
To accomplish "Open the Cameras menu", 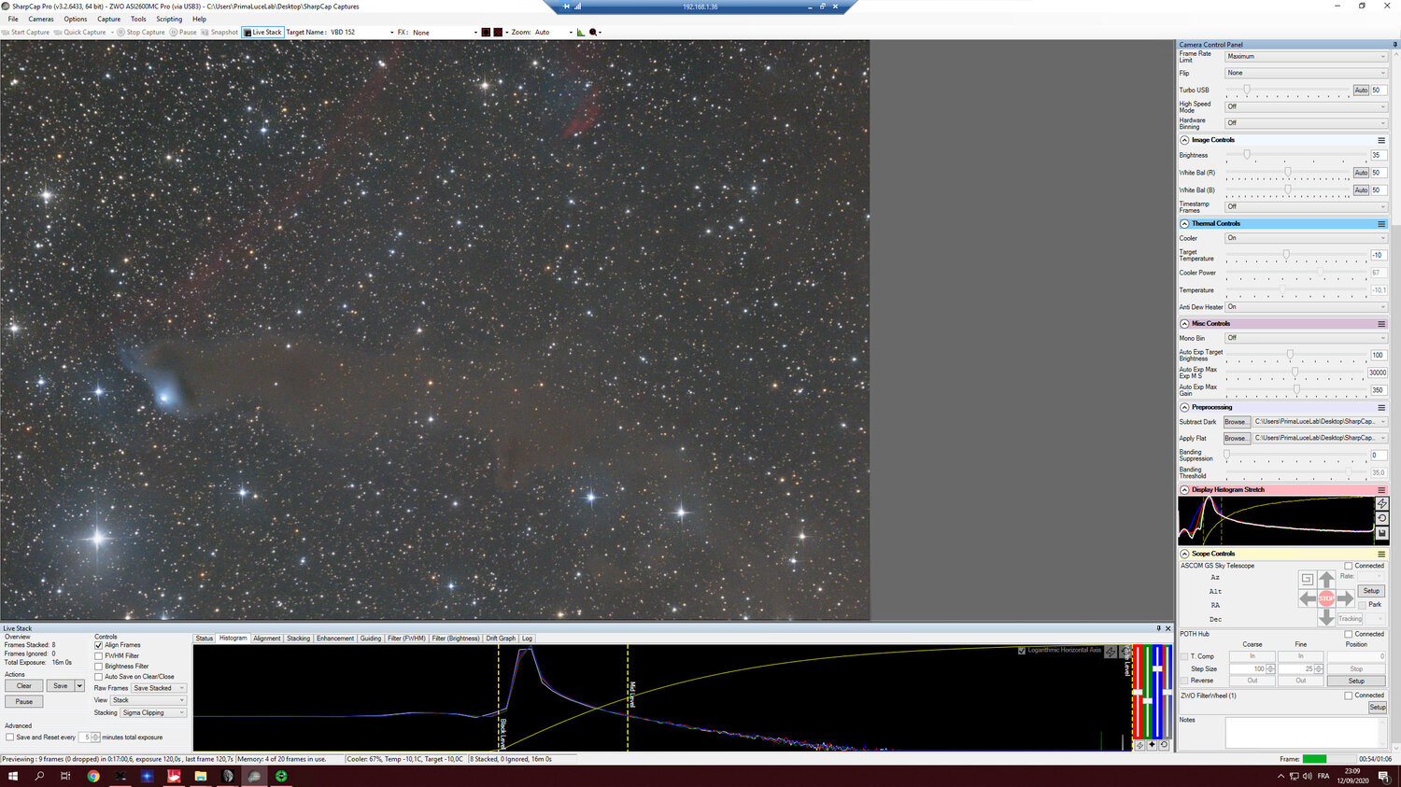I will pyautogui.click(x=41, y=19).
